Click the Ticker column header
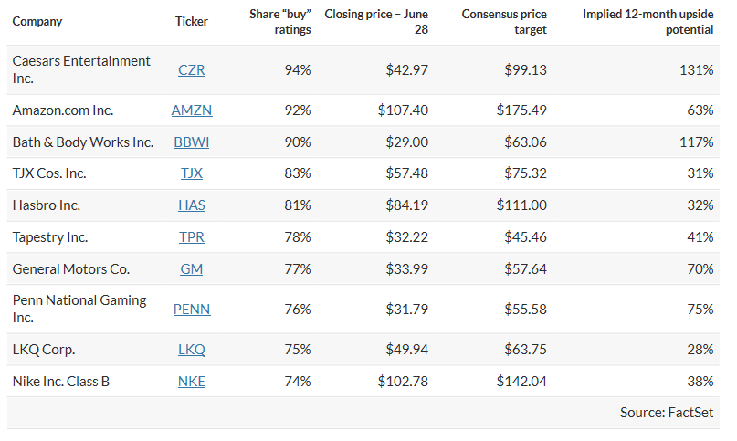Viewport: 737px width, 441px height. 192,22
